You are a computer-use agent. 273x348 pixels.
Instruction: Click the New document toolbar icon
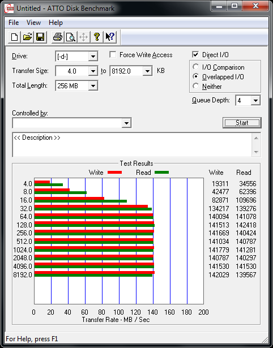(14, 37)
